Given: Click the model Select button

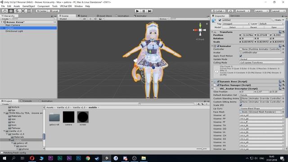Looking at the screenshot, I should [232, 27].
